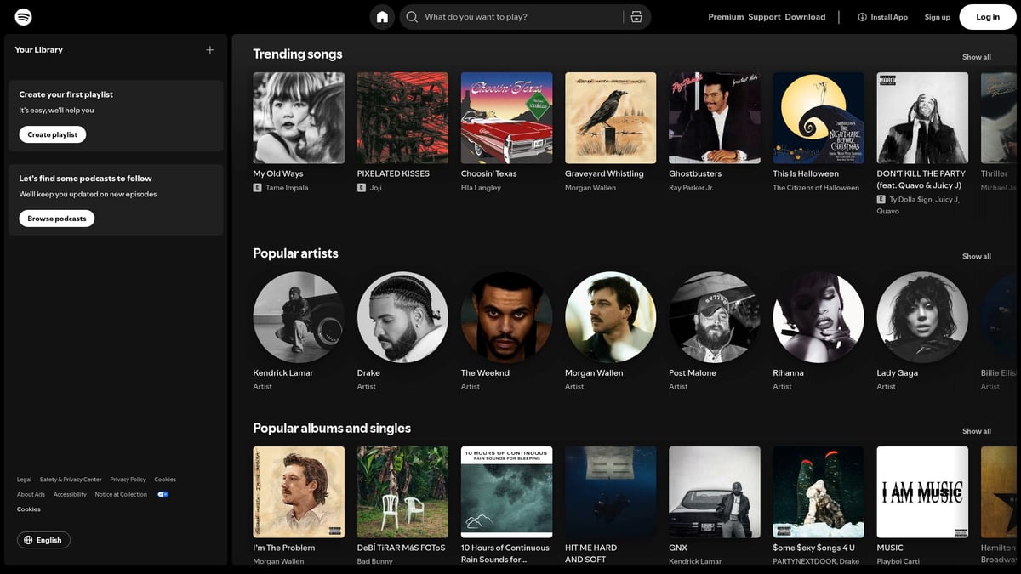Open The Weeknd artist profile

pyautogui.click(x=506, y=316)
